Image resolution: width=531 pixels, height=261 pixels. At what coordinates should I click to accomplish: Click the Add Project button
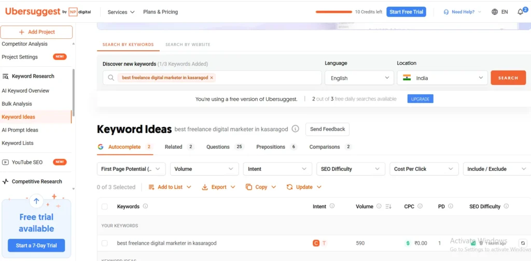[x=36, y=32]
